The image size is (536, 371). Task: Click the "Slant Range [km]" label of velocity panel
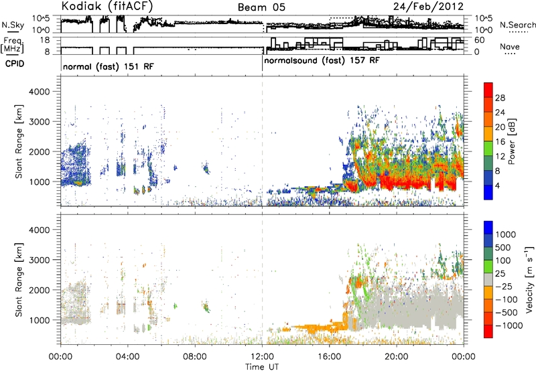[19, 279]
